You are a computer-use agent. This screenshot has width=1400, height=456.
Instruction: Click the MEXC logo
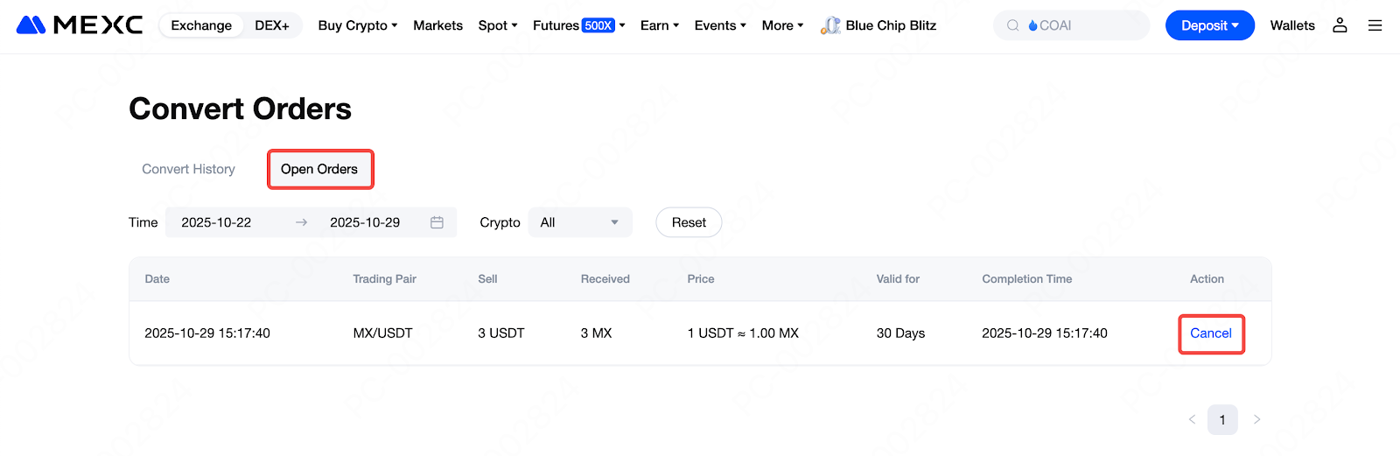(80, 25)
